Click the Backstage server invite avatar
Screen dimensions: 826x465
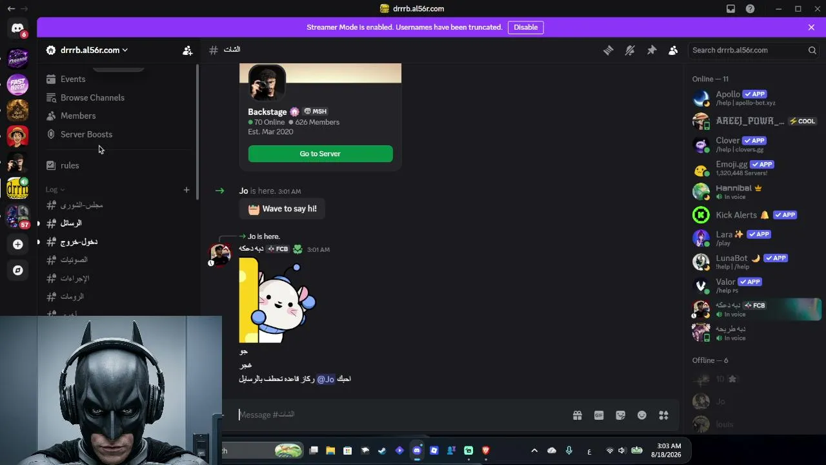267,83
